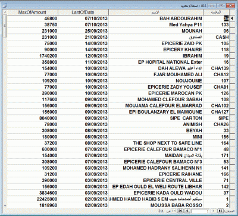Select the MINI name cell
Screen dimensions: 238x216
pyautogui.click(x=156, y=137)
